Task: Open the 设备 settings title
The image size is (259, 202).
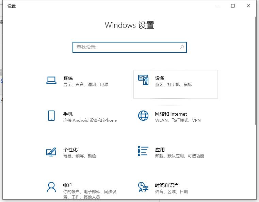Action: pyautogui.click(x=160, y=78)
